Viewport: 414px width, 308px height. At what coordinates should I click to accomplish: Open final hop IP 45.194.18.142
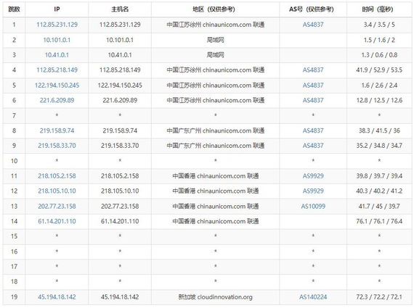pyautogui.click(x=57, y=297)
